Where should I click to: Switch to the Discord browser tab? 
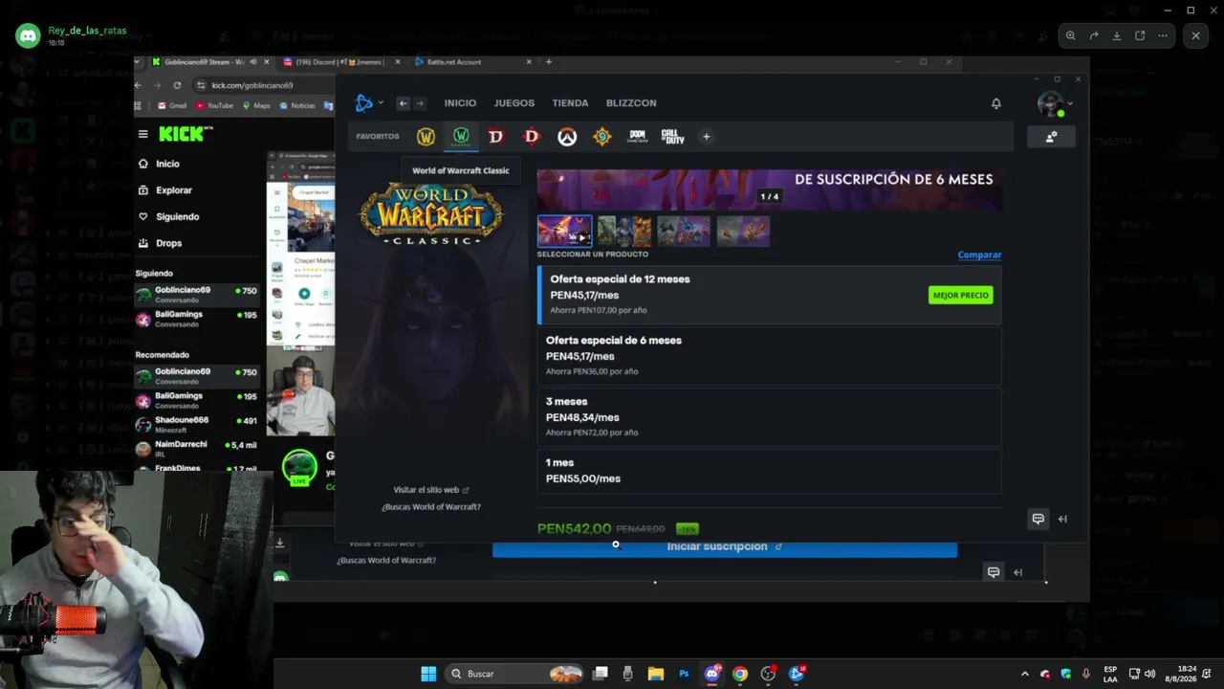(339, 62)
